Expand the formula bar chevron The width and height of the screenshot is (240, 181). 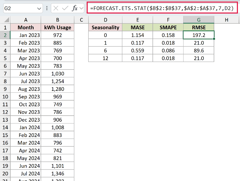[81, 8]
